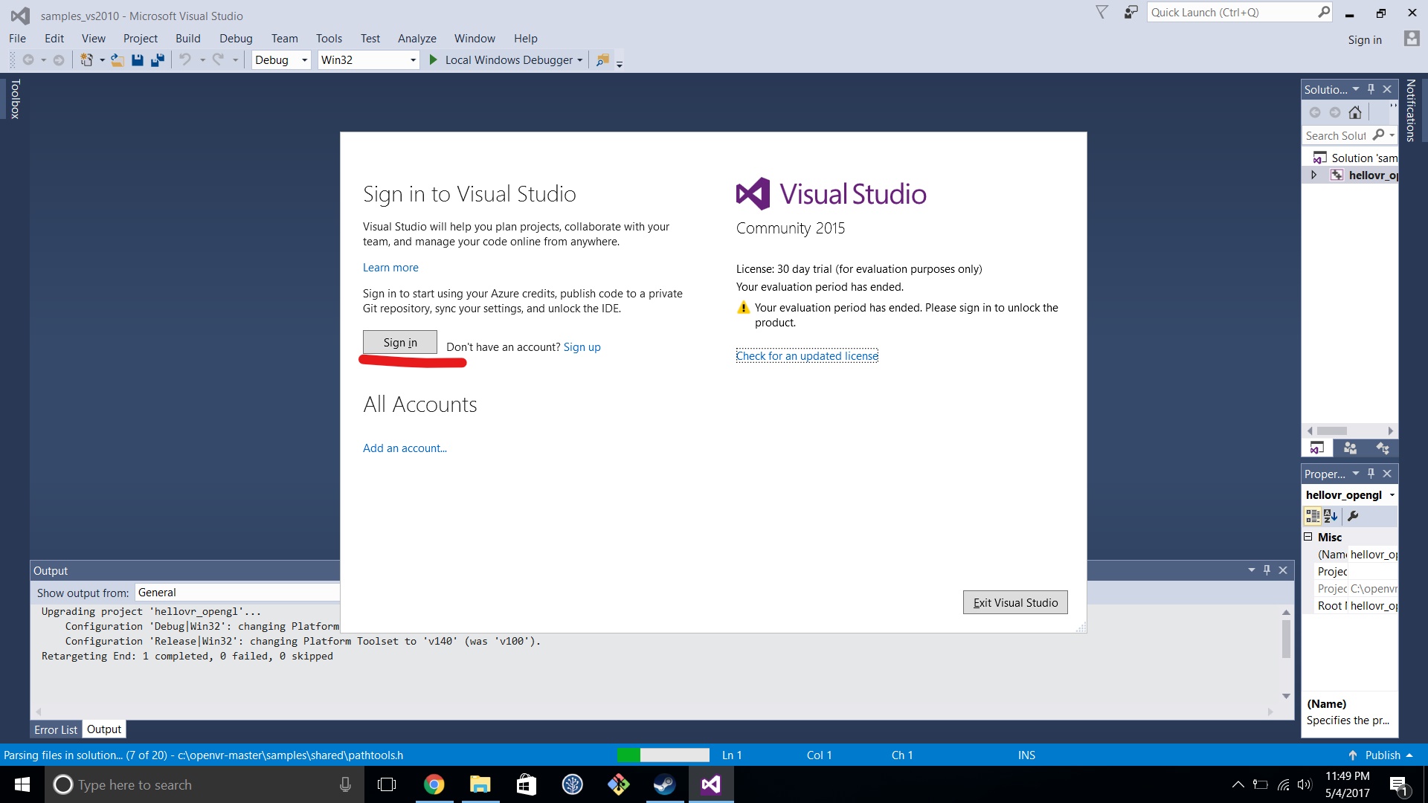Open the File menu

pos(17,39)
